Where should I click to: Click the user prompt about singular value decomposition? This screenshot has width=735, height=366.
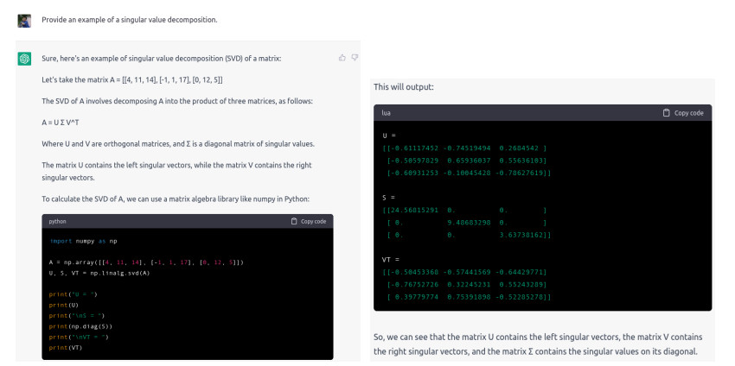point(130,19)
